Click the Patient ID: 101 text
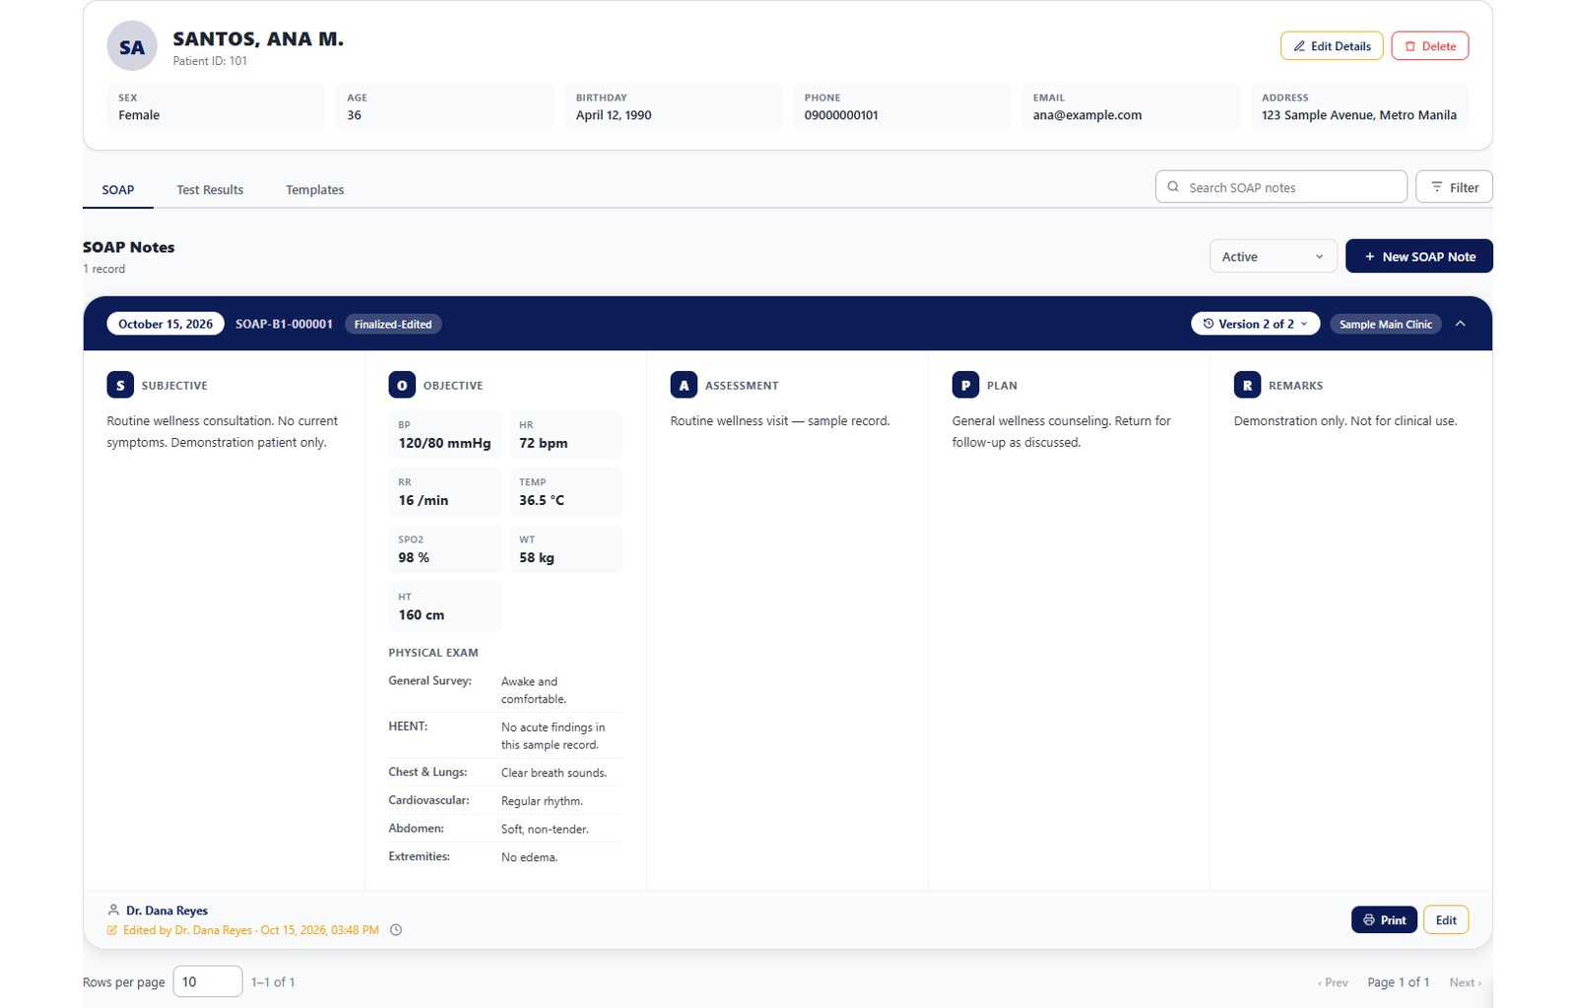This screenshot has height=1008, width=1576. coord(210,61)
